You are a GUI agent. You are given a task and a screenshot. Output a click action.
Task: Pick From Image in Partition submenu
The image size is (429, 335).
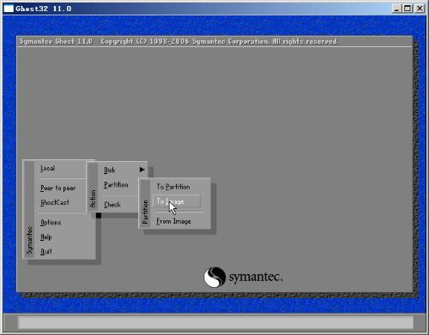(173, 221)
